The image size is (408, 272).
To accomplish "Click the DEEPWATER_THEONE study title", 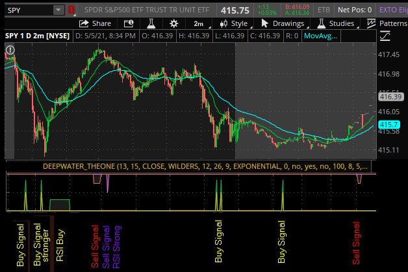I will pos(78,166).
